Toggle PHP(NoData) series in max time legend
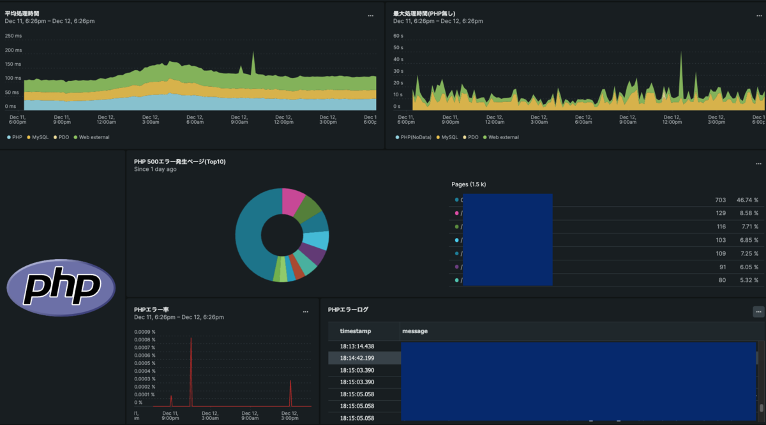The height and width of the screenshot is (425, 766). 413,137
